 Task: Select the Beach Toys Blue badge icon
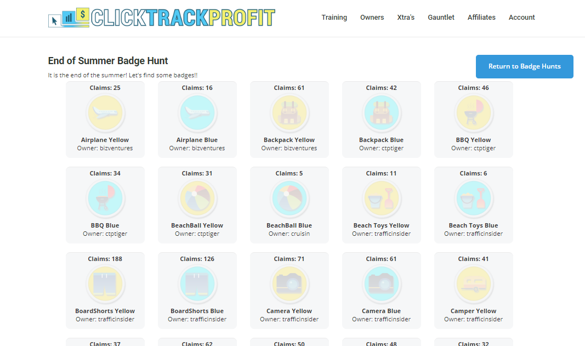[x=474, y=198]
